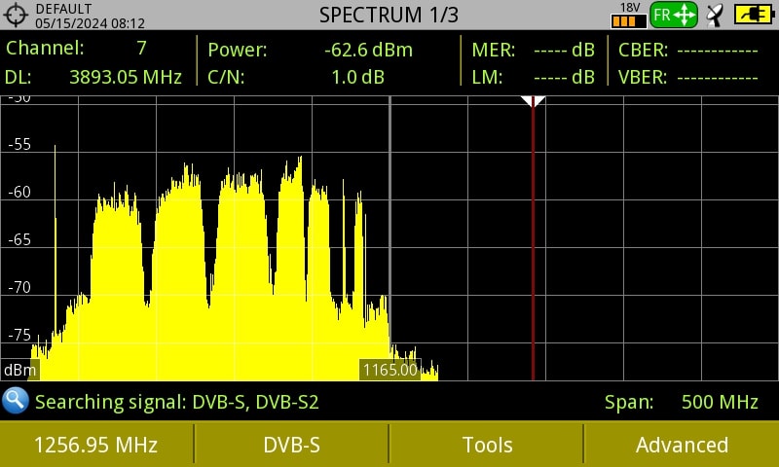Tap the yellow power plug icon

(x=754, y=15)
